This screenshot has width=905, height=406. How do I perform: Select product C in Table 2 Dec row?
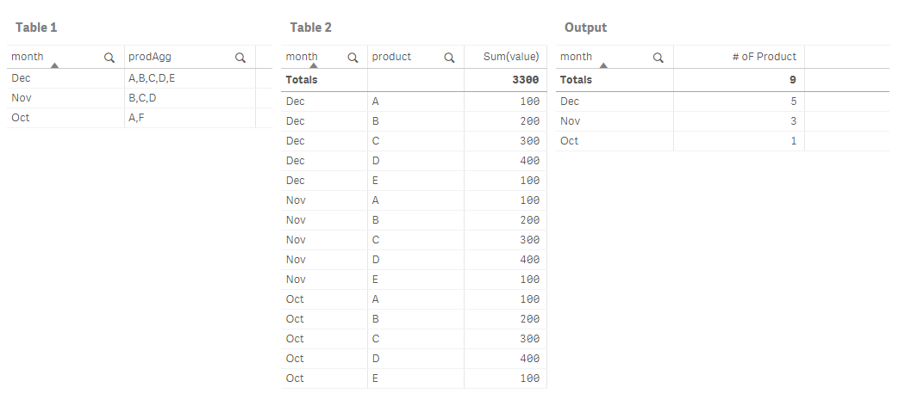pos(375,140)
